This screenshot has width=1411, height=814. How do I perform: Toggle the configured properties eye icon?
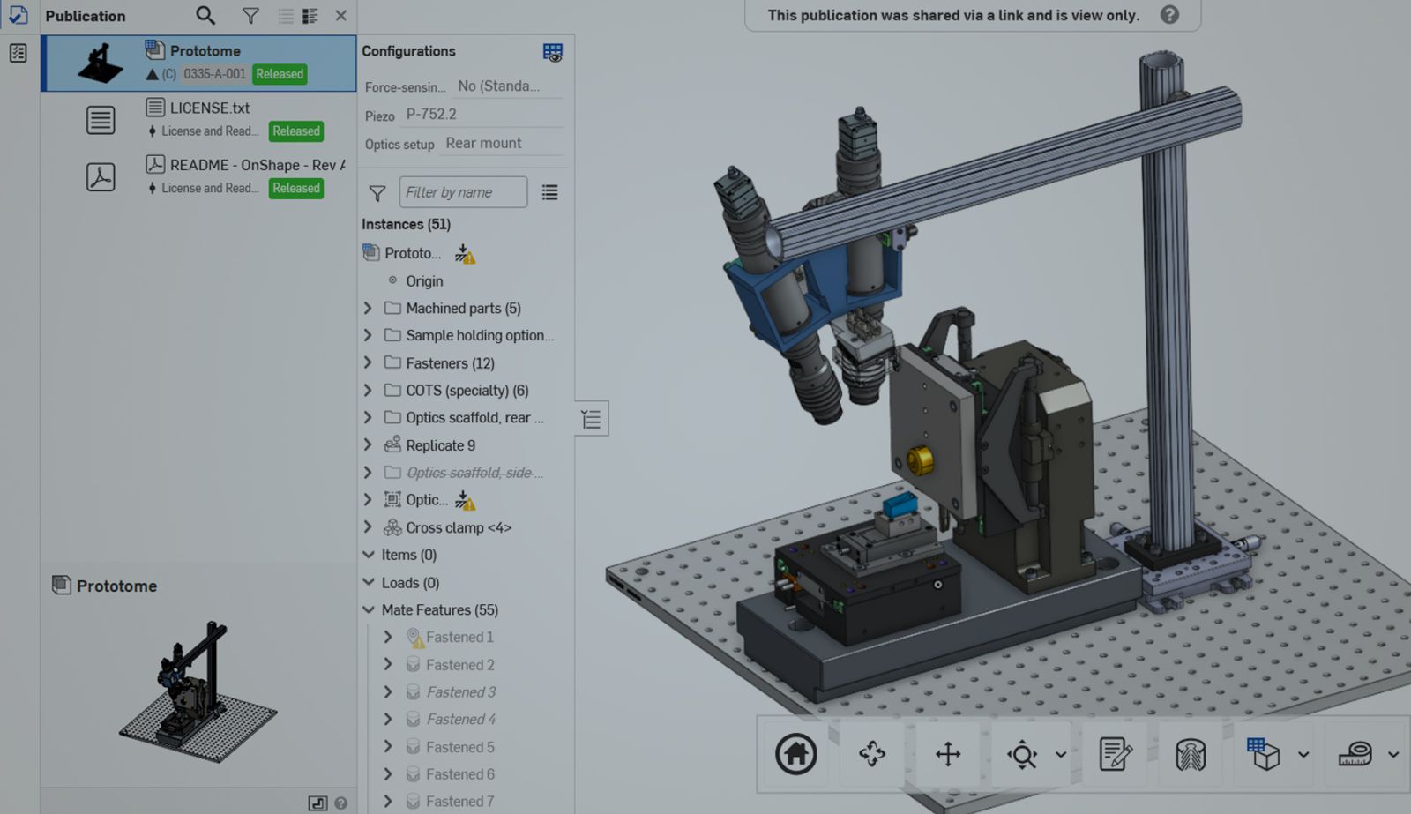[553, 53]
